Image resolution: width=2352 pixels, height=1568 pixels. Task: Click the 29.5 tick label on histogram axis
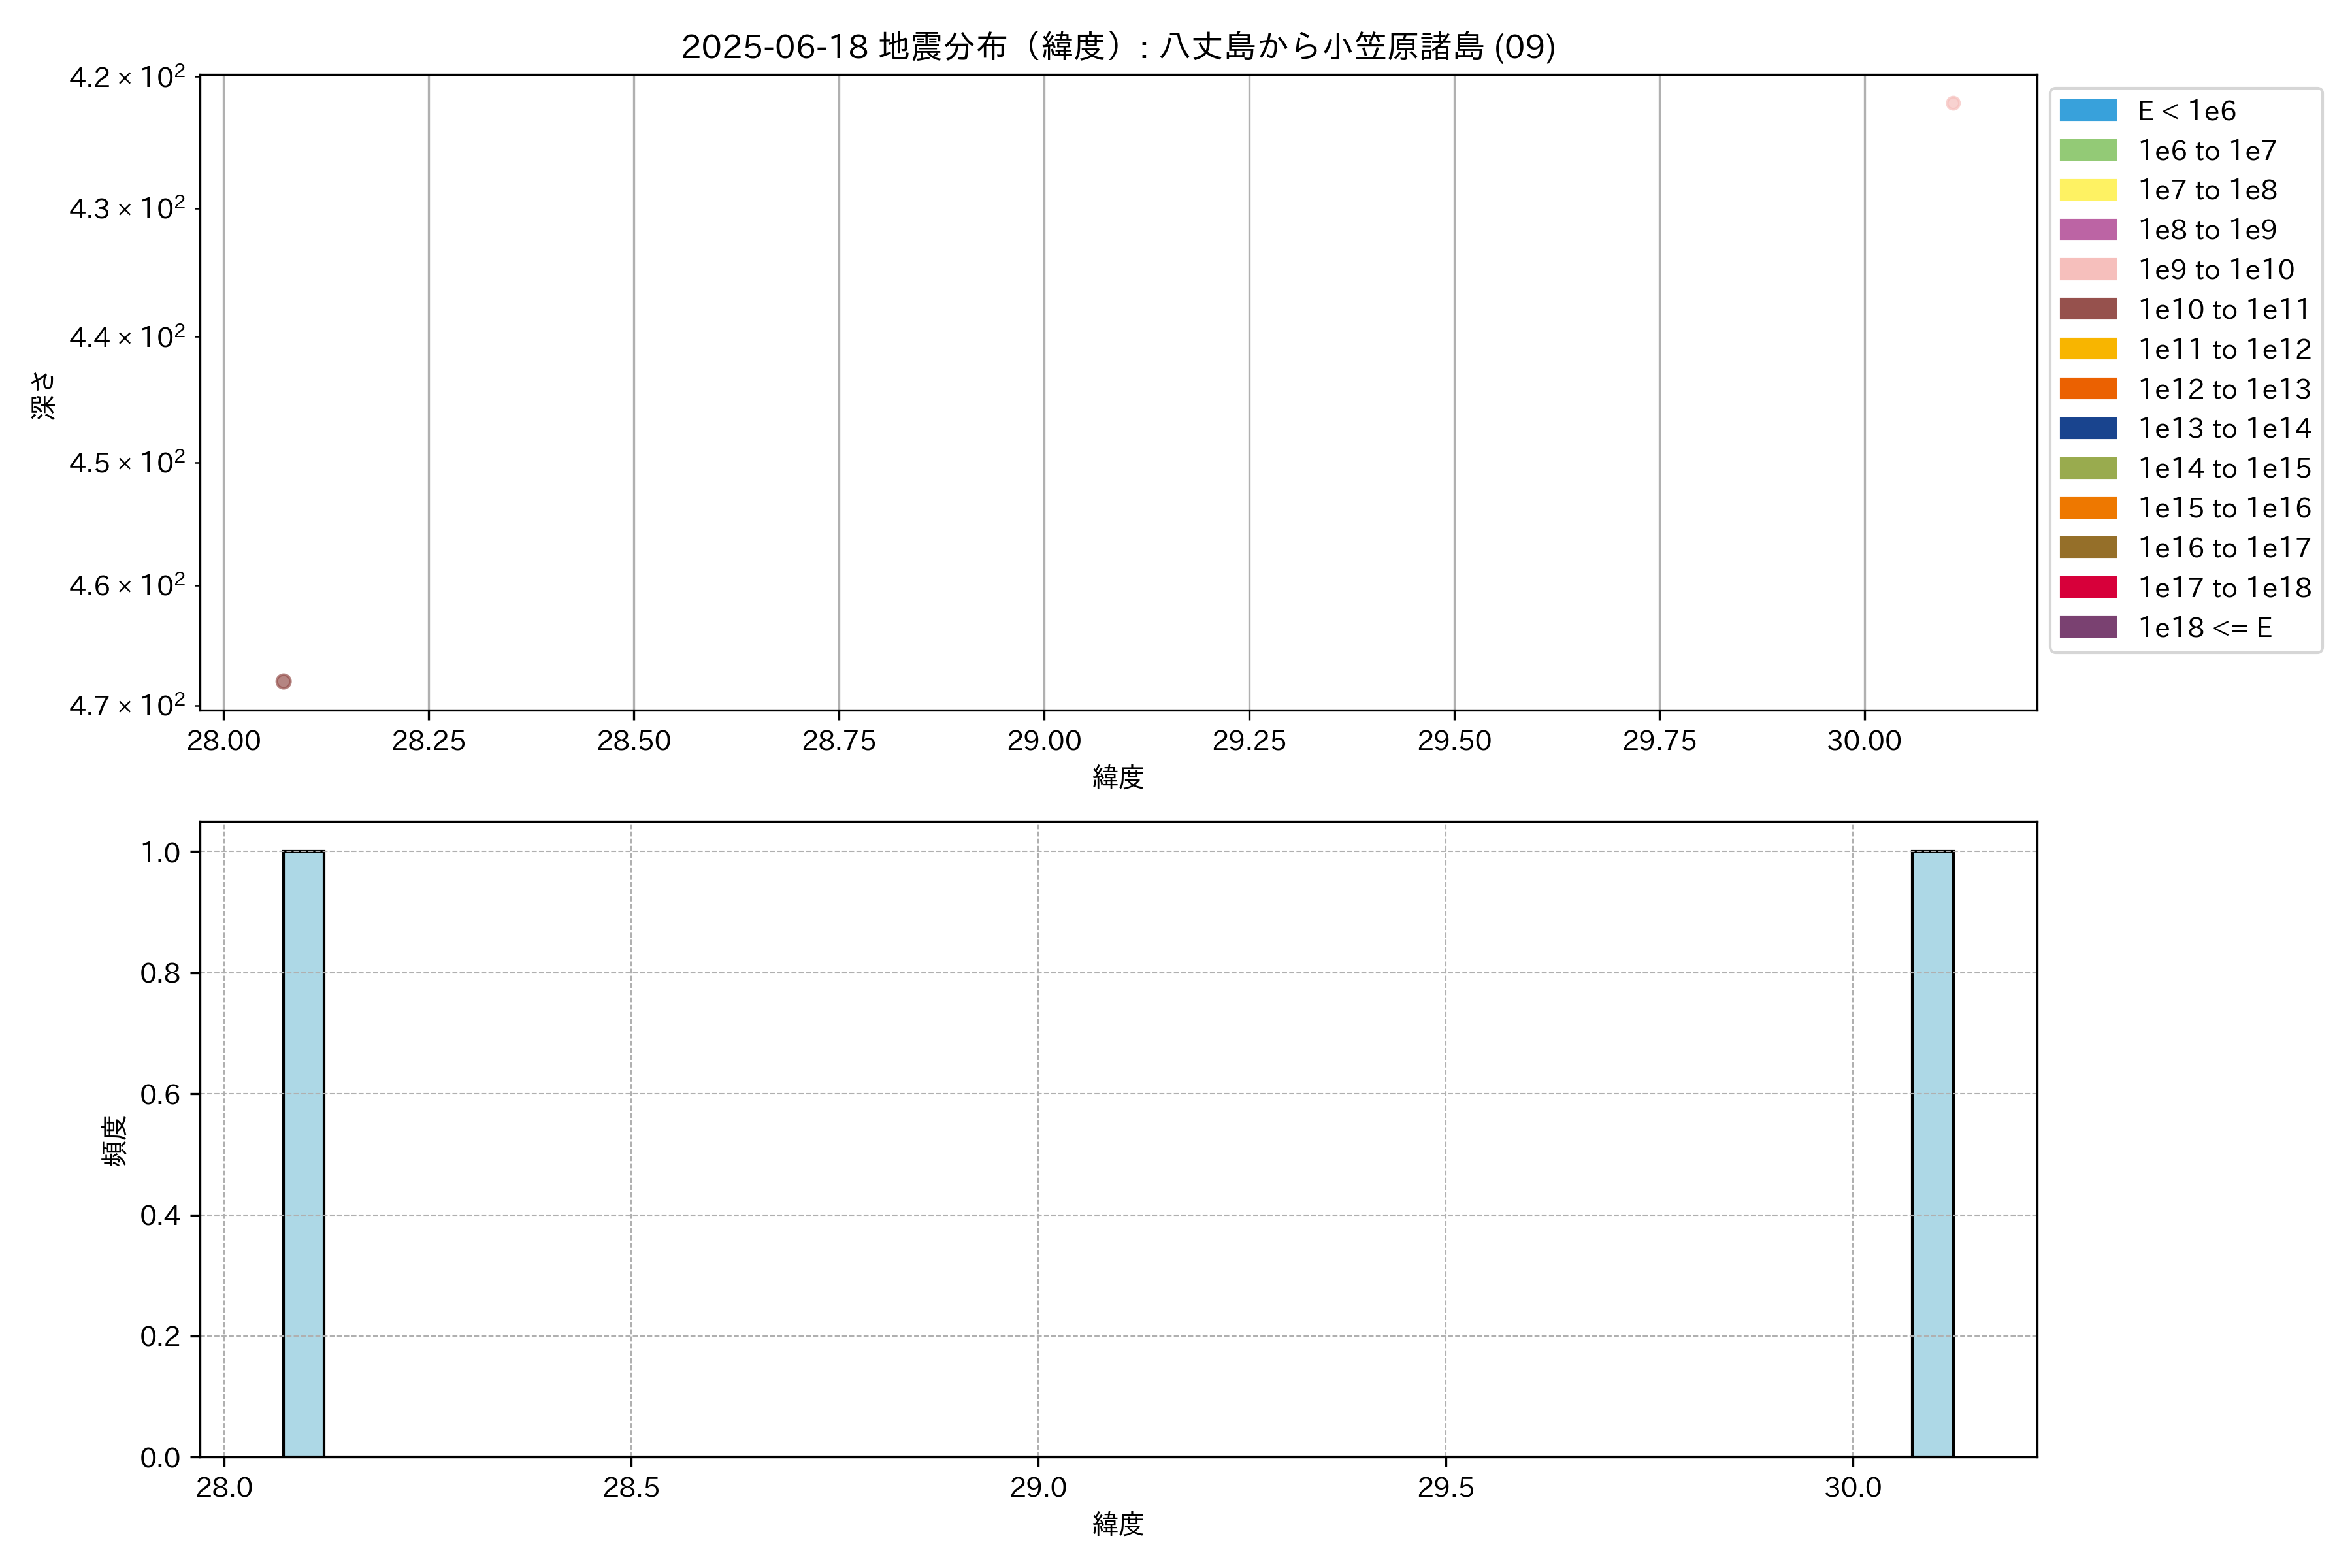[1445, 1488]
